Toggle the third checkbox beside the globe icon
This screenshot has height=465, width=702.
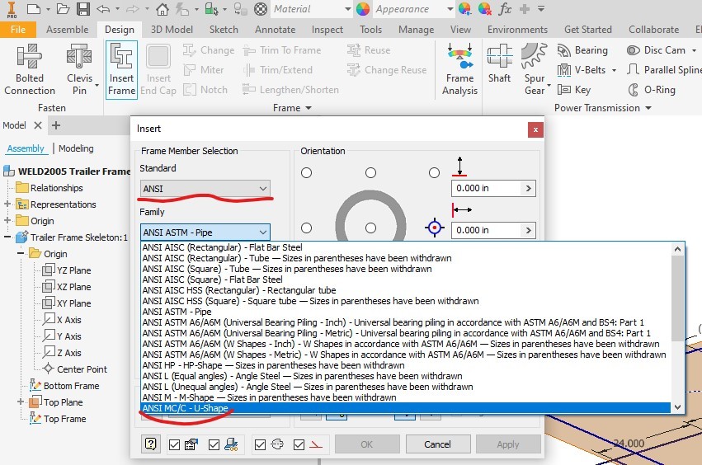click(x=260, y=444)
